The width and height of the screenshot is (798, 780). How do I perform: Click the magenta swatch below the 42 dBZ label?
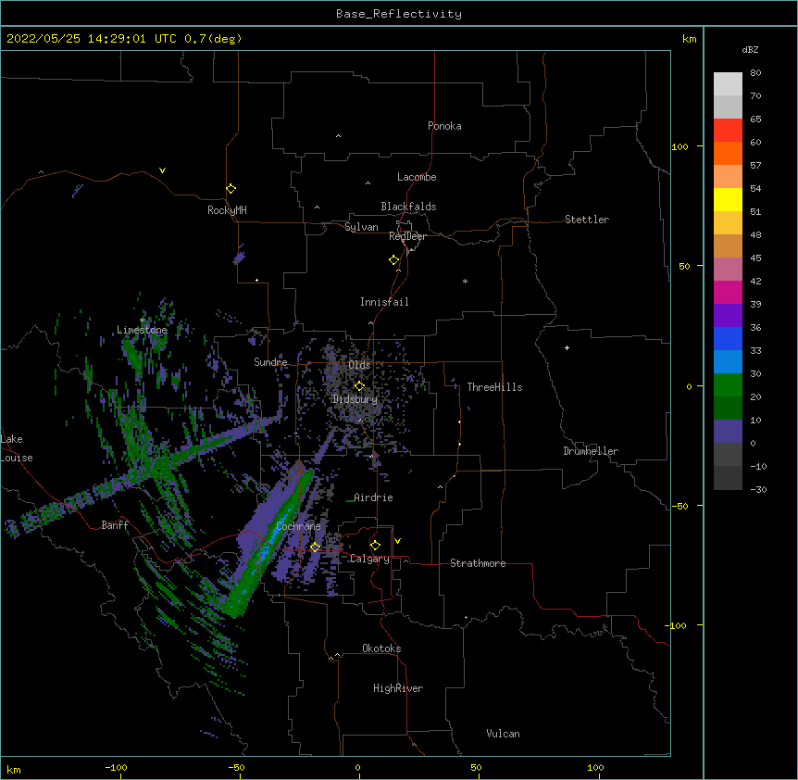(728, 292)
